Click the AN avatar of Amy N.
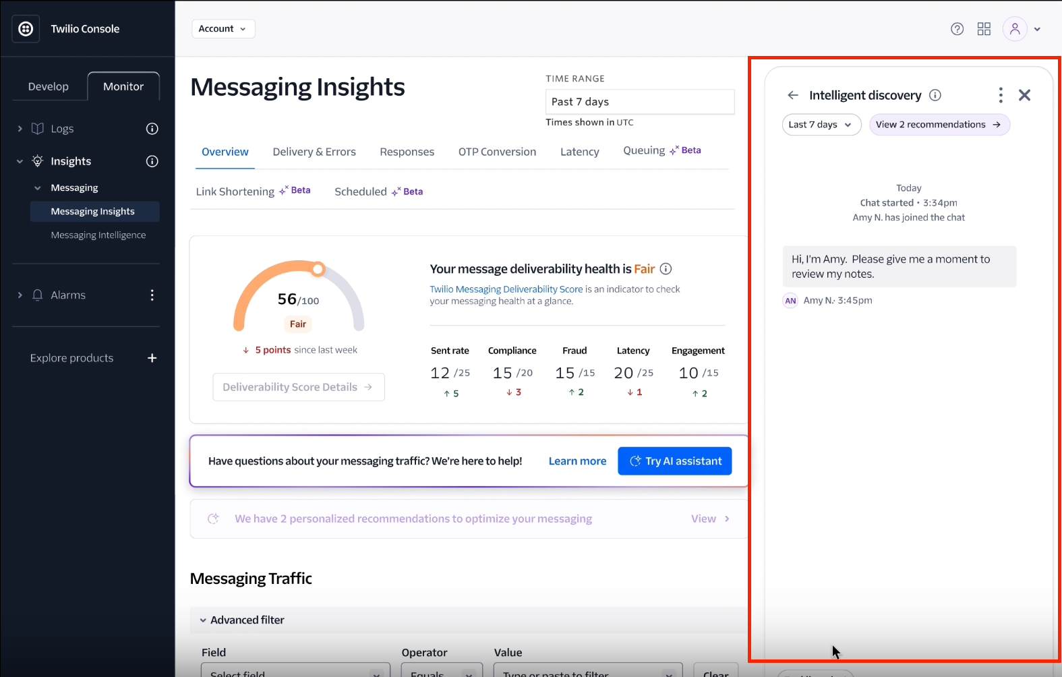The image size is (1062, 677). pos(790,301)
